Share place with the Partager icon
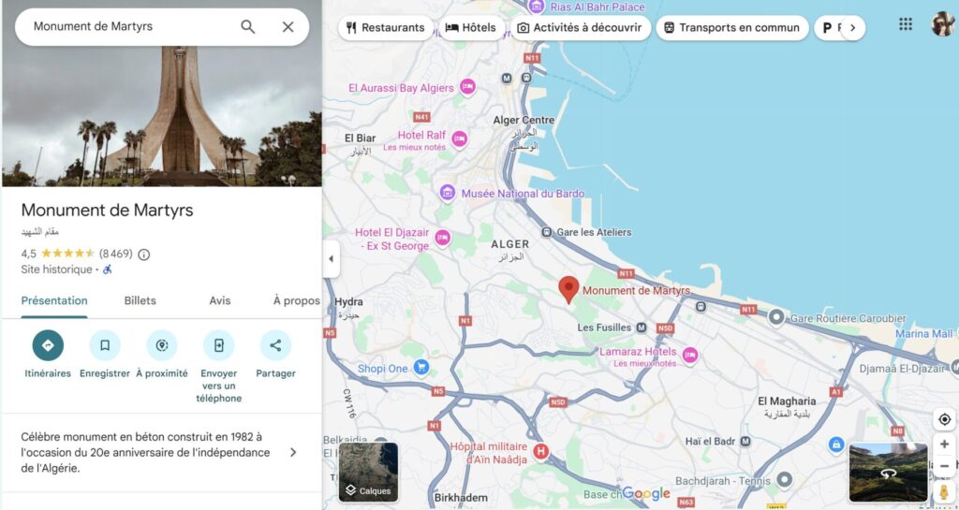 pyautogui.click(x=276, y=345)
